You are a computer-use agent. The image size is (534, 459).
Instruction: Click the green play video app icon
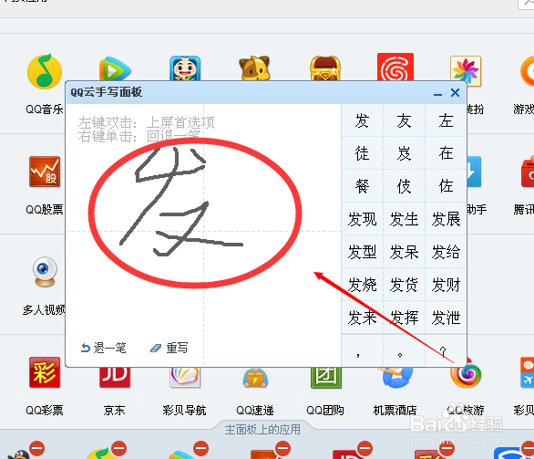[115, 69]
